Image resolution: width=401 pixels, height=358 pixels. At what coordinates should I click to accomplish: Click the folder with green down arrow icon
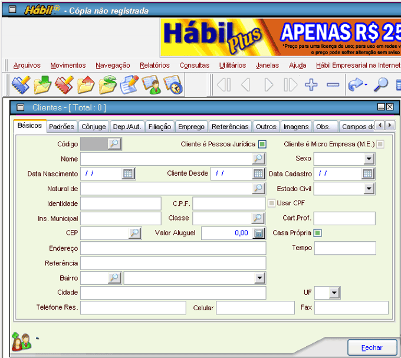(42, 85)
